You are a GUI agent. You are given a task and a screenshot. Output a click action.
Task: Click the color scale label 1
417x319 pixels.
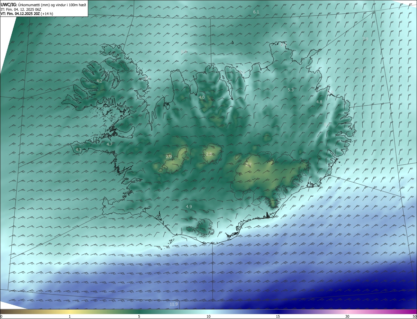click(70, 316)
